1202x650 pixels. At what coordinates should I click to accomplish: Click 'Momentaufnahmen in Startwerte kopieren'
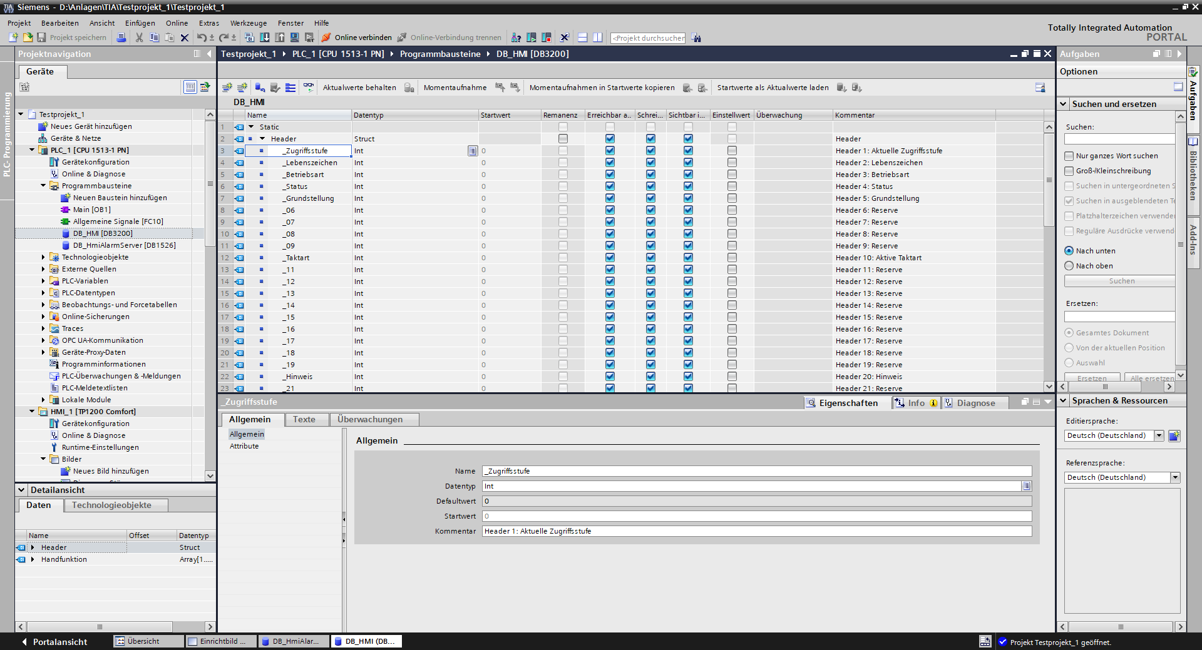(x=602, y=88)
